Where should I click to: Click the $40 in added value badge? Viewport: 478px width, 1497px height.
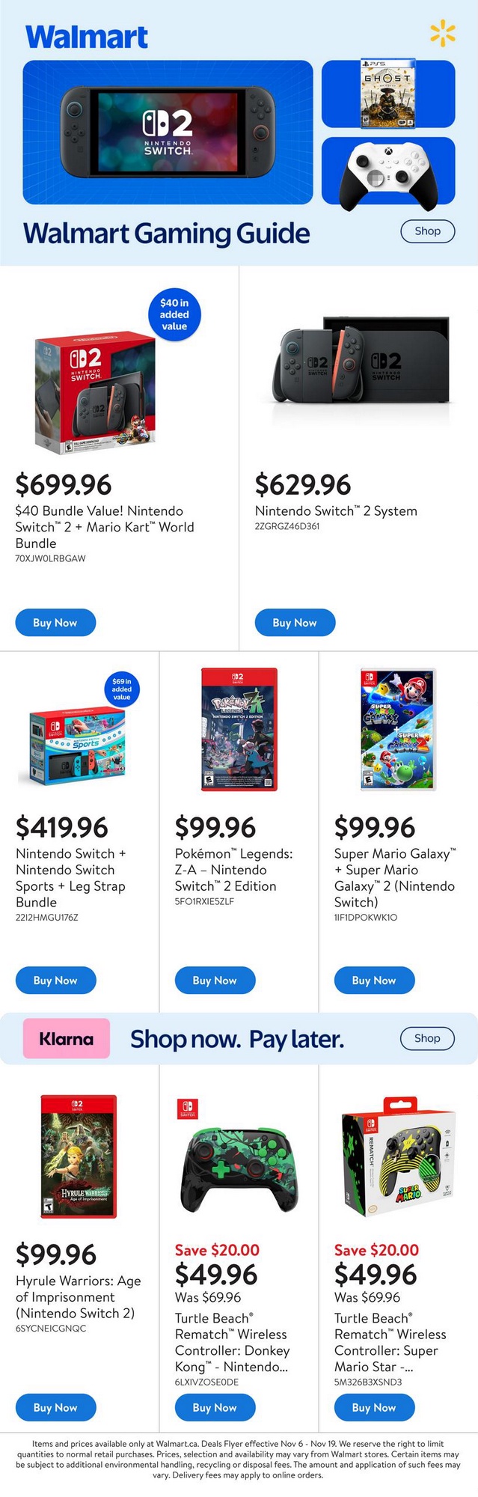pyautogui.click(x=174, y=314)
